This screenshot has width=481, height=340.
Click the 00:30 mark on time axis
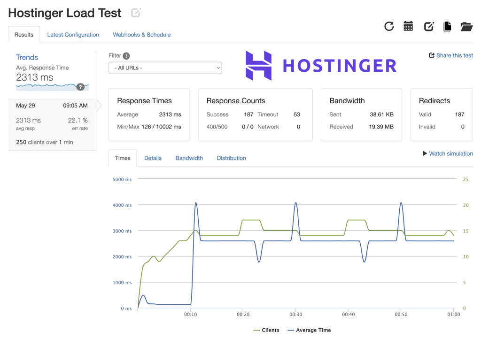(x=296, y=314)
